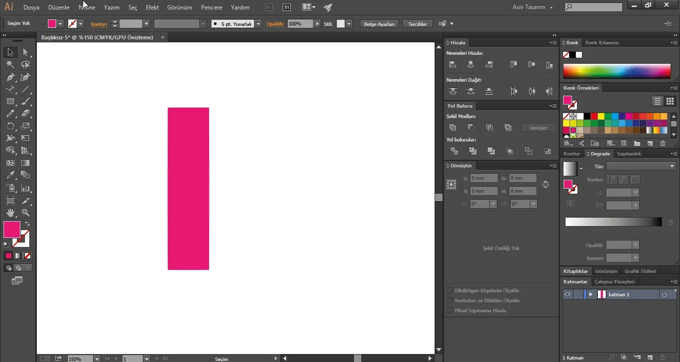Viewport: 680px width, 362px height.
Task: Switch to Saydamlık tab
Action: click(629, 154)
